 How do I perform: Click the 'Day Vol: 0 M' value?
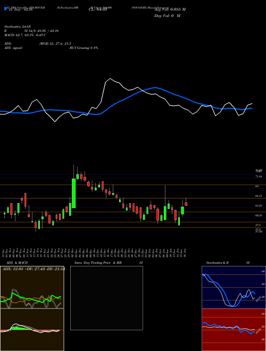coord(167,16)
